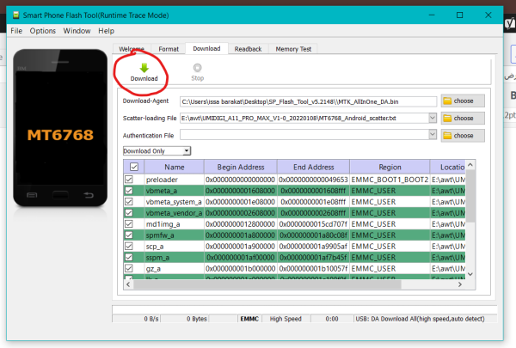
Task: Uncheck the vbmeta_a partition checkbox
Action: tap(129, 191)
